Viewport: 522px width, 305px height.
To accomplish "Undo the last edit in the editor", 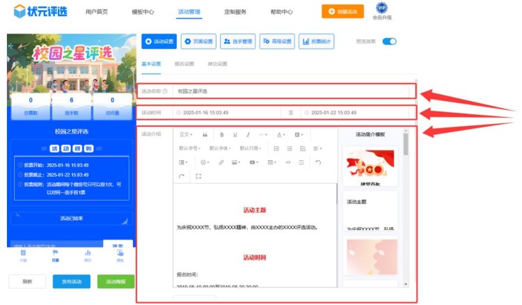I will [318, 162].
